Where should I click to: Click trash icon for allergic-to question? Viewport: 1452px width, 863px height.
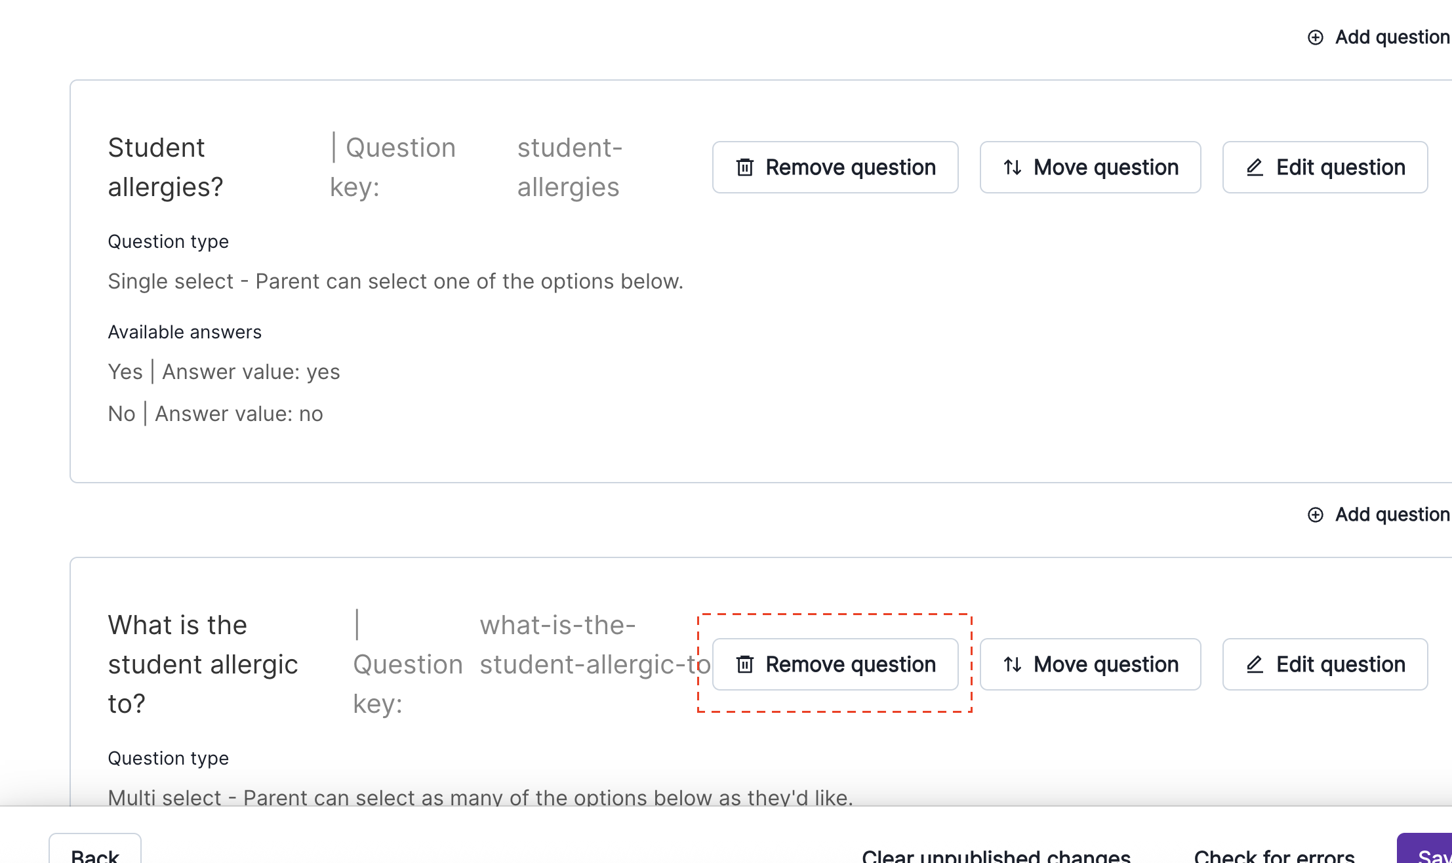click(745, 665)
